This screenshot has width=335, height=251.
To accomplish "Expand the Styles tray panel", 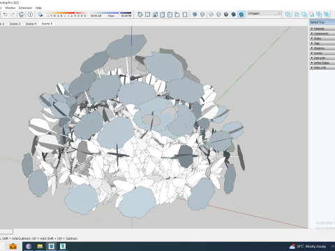I will coord(322,38).
